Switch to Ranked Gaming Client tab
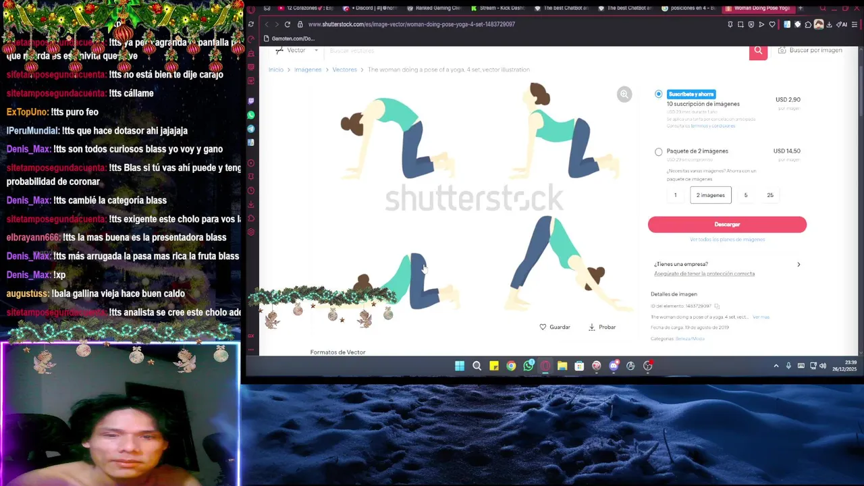Screen dimensions: 864x486 coord(433,8)
